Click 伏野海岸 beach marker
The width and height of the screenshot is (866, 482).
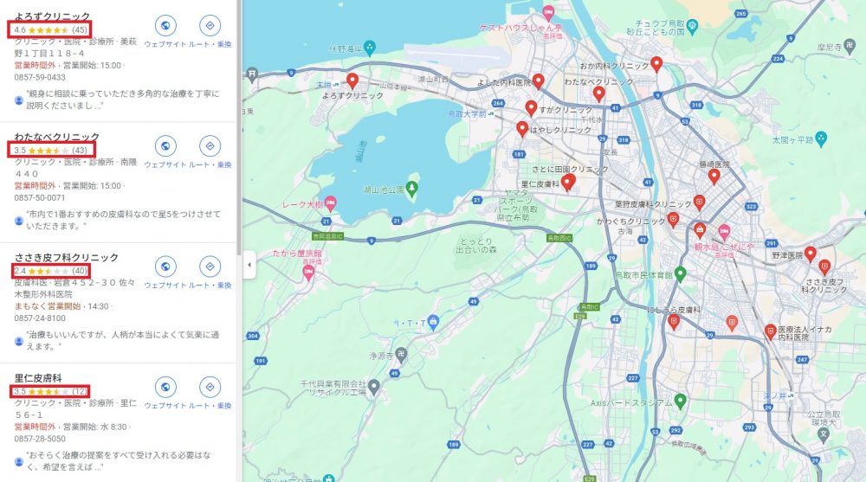click(x=370, y=48)
